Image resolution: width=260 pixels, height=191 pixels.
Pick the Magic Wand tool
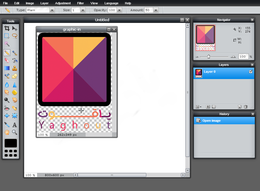(7, 44)
